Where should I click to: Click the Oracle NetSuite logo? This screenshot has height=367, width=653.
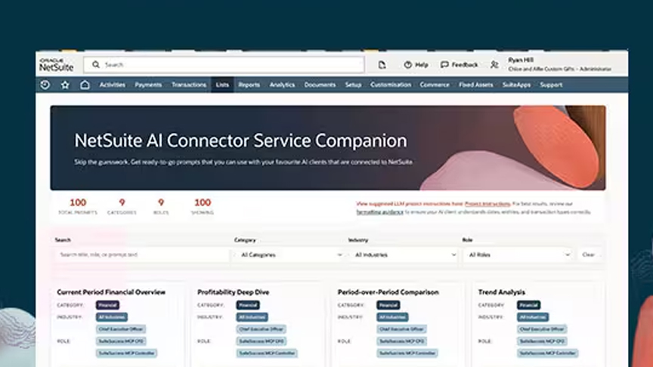57,65
